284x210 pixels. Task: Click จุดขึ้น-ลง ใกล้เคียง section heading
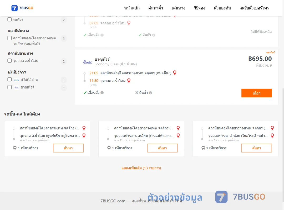tap(22, 114)
